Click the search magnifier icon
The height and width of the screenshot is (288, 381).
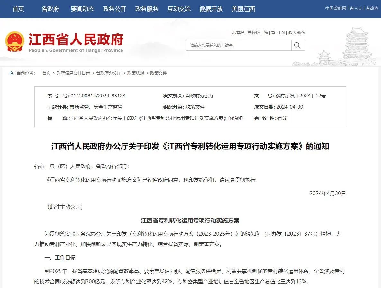pyautogui.click(x=298, y=45)
